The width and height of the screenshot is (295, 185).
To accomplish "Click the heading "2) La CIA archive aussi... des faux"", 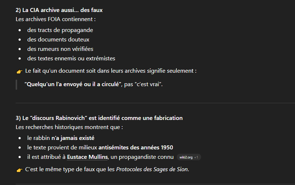I will tap(61, 10).
